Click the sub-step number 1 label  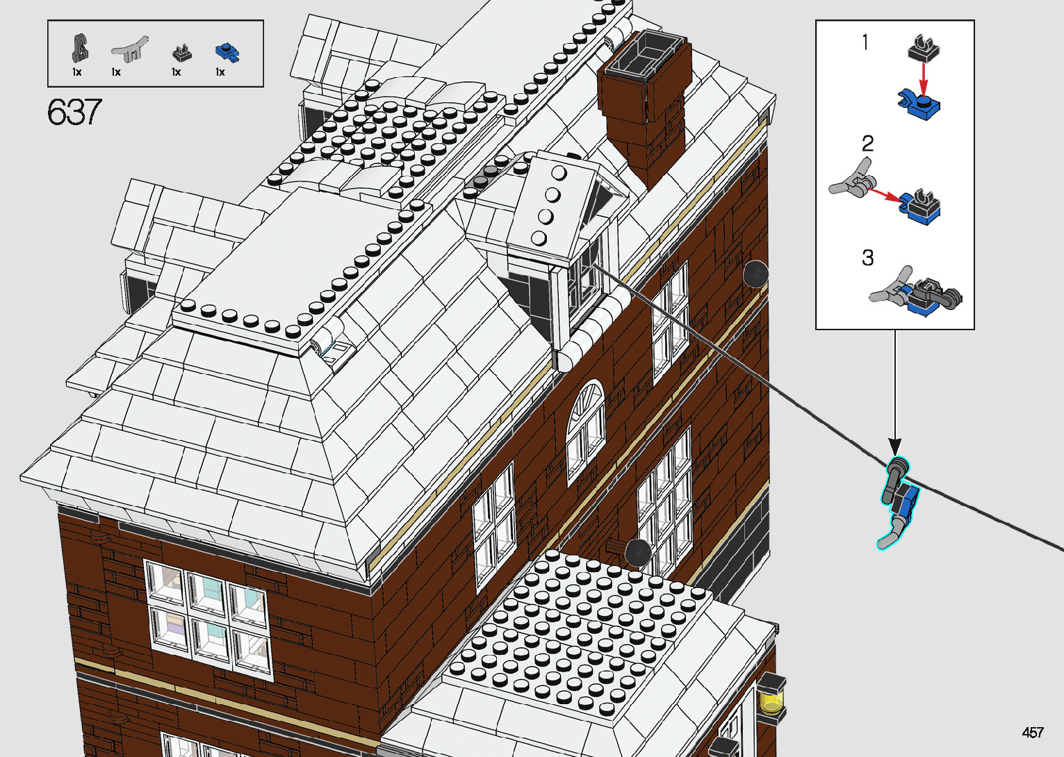pos(865,43)
